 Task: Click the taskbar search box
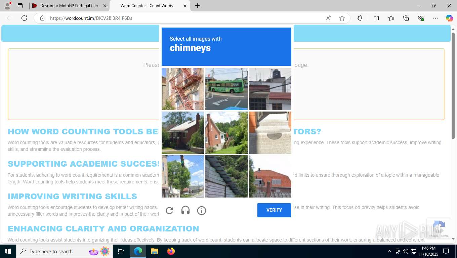[x=65, y=251]
